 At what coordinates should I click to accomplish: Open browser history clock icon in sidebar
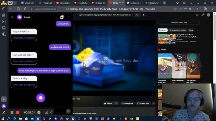click(4, 9)
